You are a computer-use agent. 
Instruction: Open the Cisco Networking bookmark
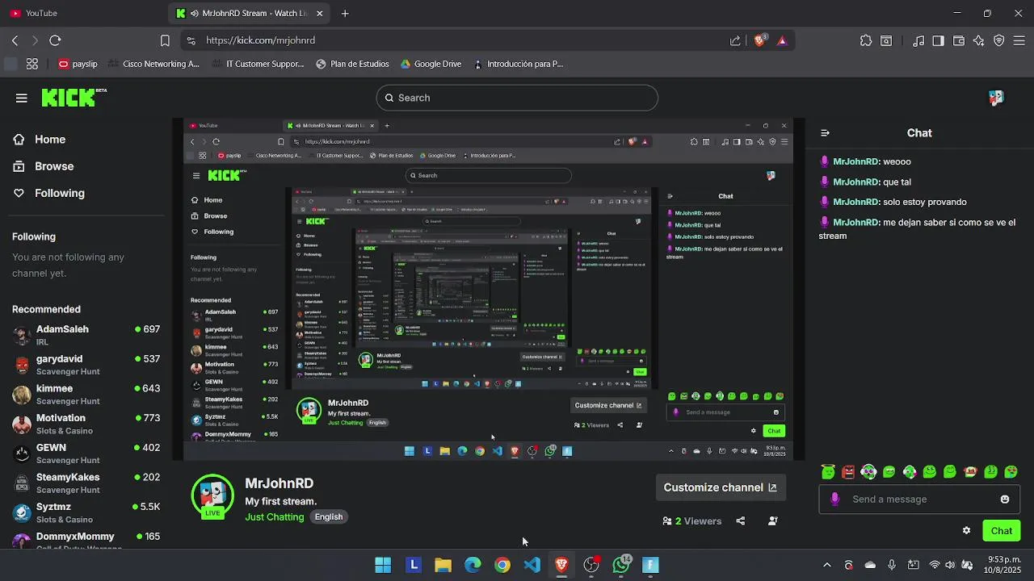(152, 64)
